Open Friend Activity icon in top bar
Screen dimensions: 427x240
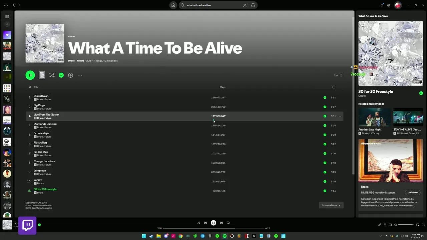pos(389,5)
